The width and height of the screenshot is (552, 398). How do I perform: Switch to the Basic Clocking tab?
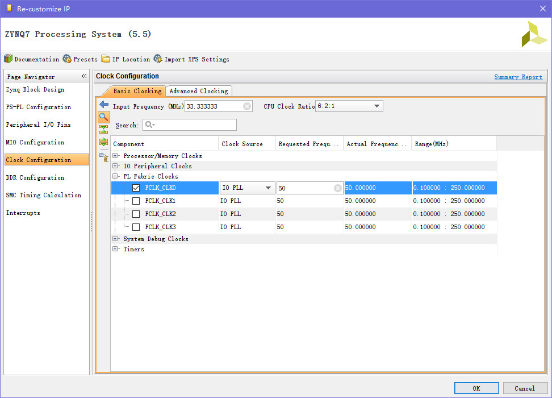coord(137,91)
